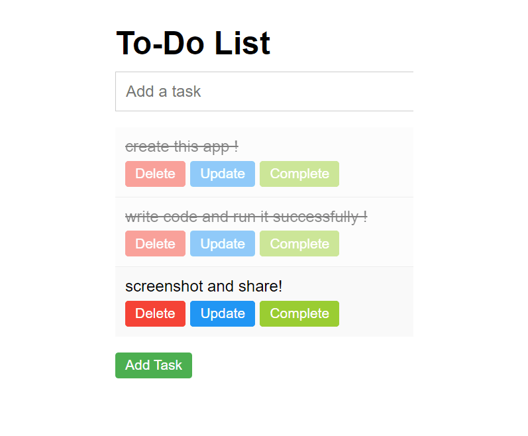Toggle Complete on 'write code and run it successfully'

(x=299, y=244)
